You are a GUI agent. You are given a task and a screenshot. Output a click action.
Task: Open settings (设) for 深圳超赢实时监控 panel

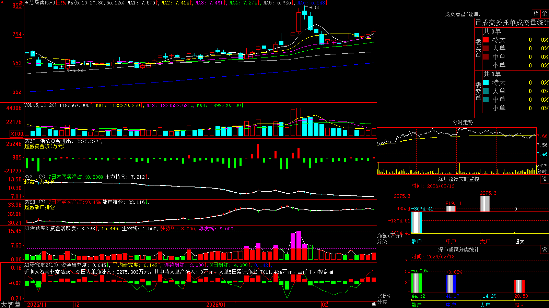point(545,179)
